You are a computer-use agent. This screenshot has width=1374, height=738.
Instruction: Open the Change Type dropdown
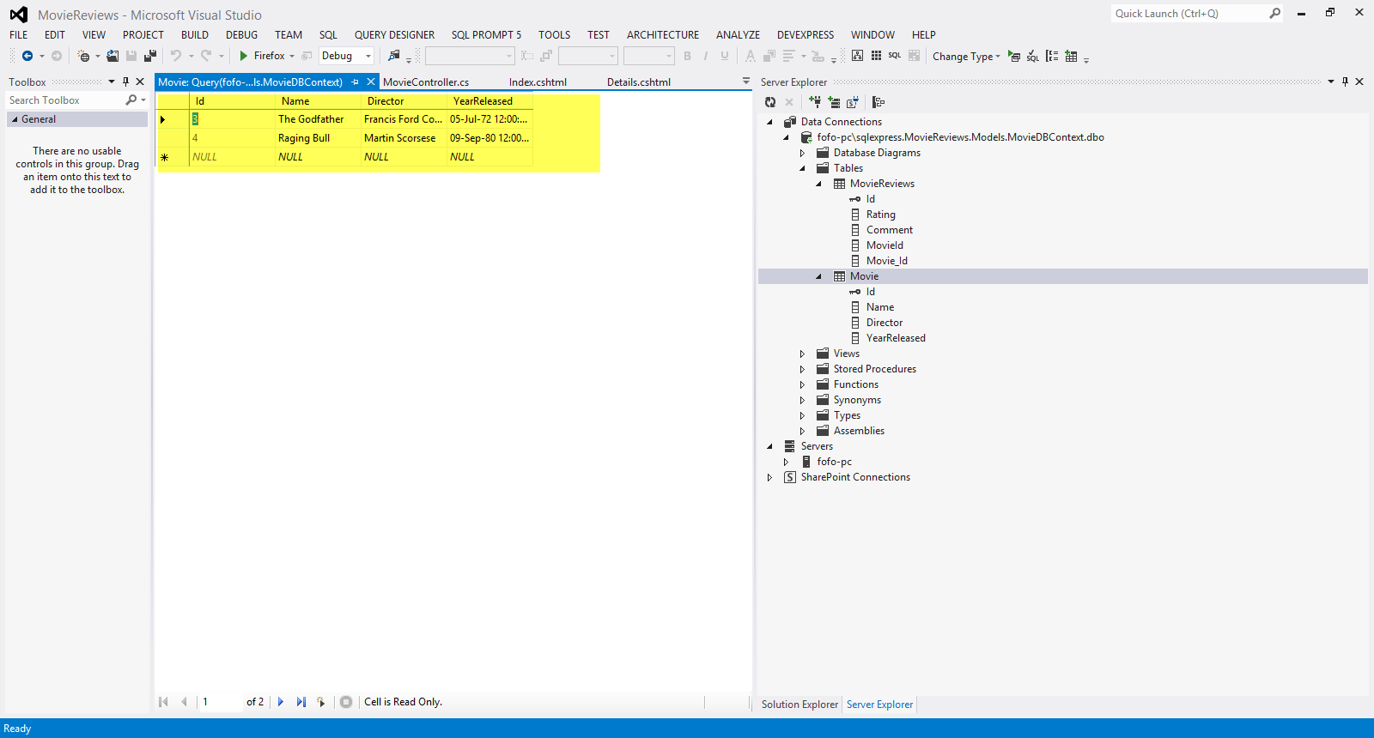966,57
